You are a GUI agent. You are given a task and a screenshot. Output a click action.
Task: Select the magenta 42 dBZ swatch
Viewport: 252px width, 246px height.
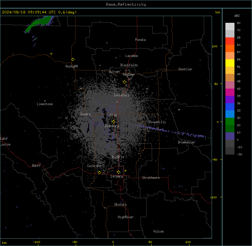[x=230, y=92]
